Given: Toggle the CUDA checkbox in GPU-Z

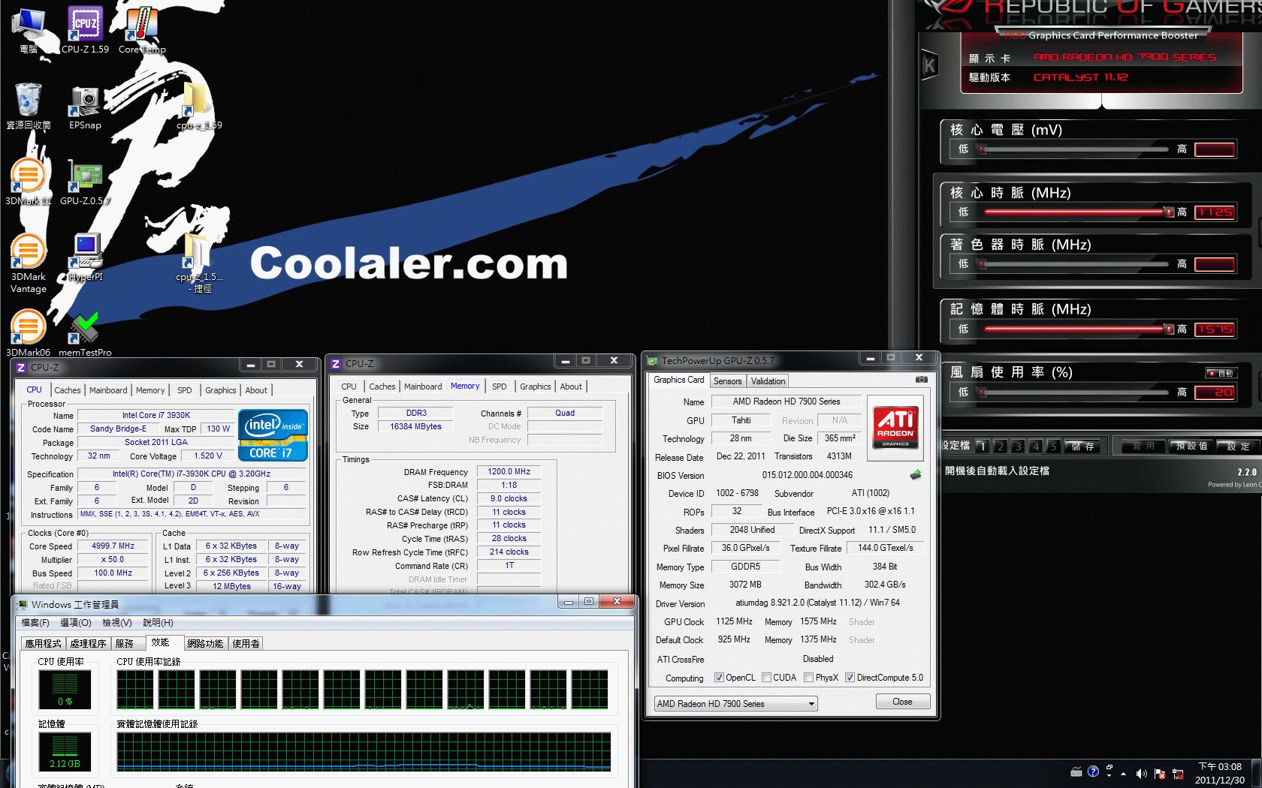Looking at the screenshot, I should point(766,678).
